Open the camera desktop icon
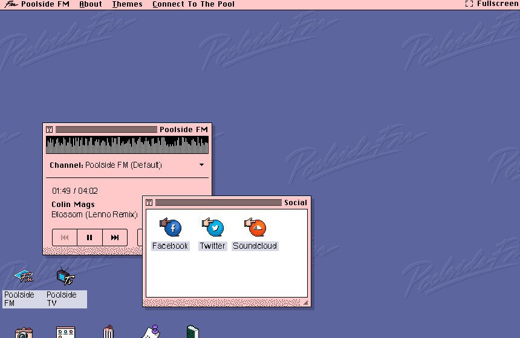The height and width of the screenshot is (338, 520). point(24,333)
